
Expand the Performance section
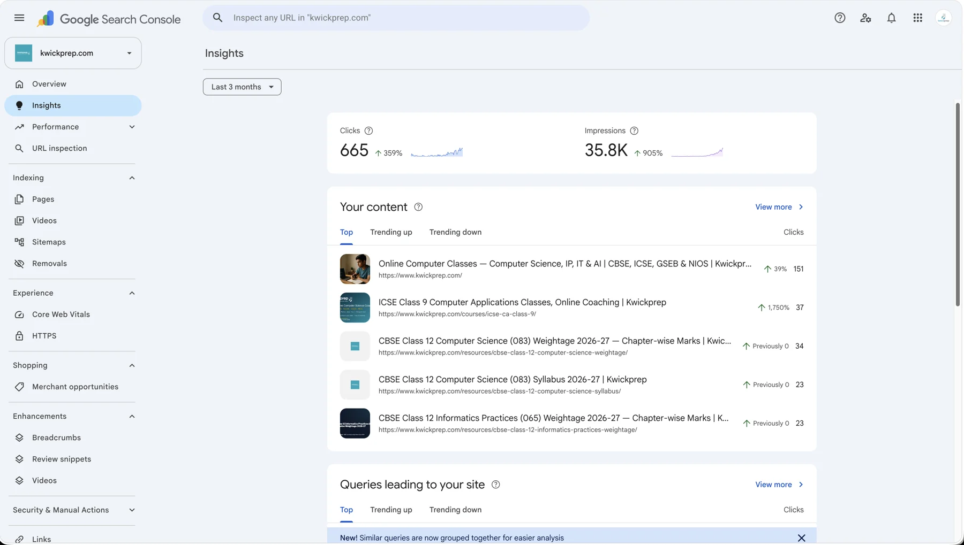click(132, 127)
